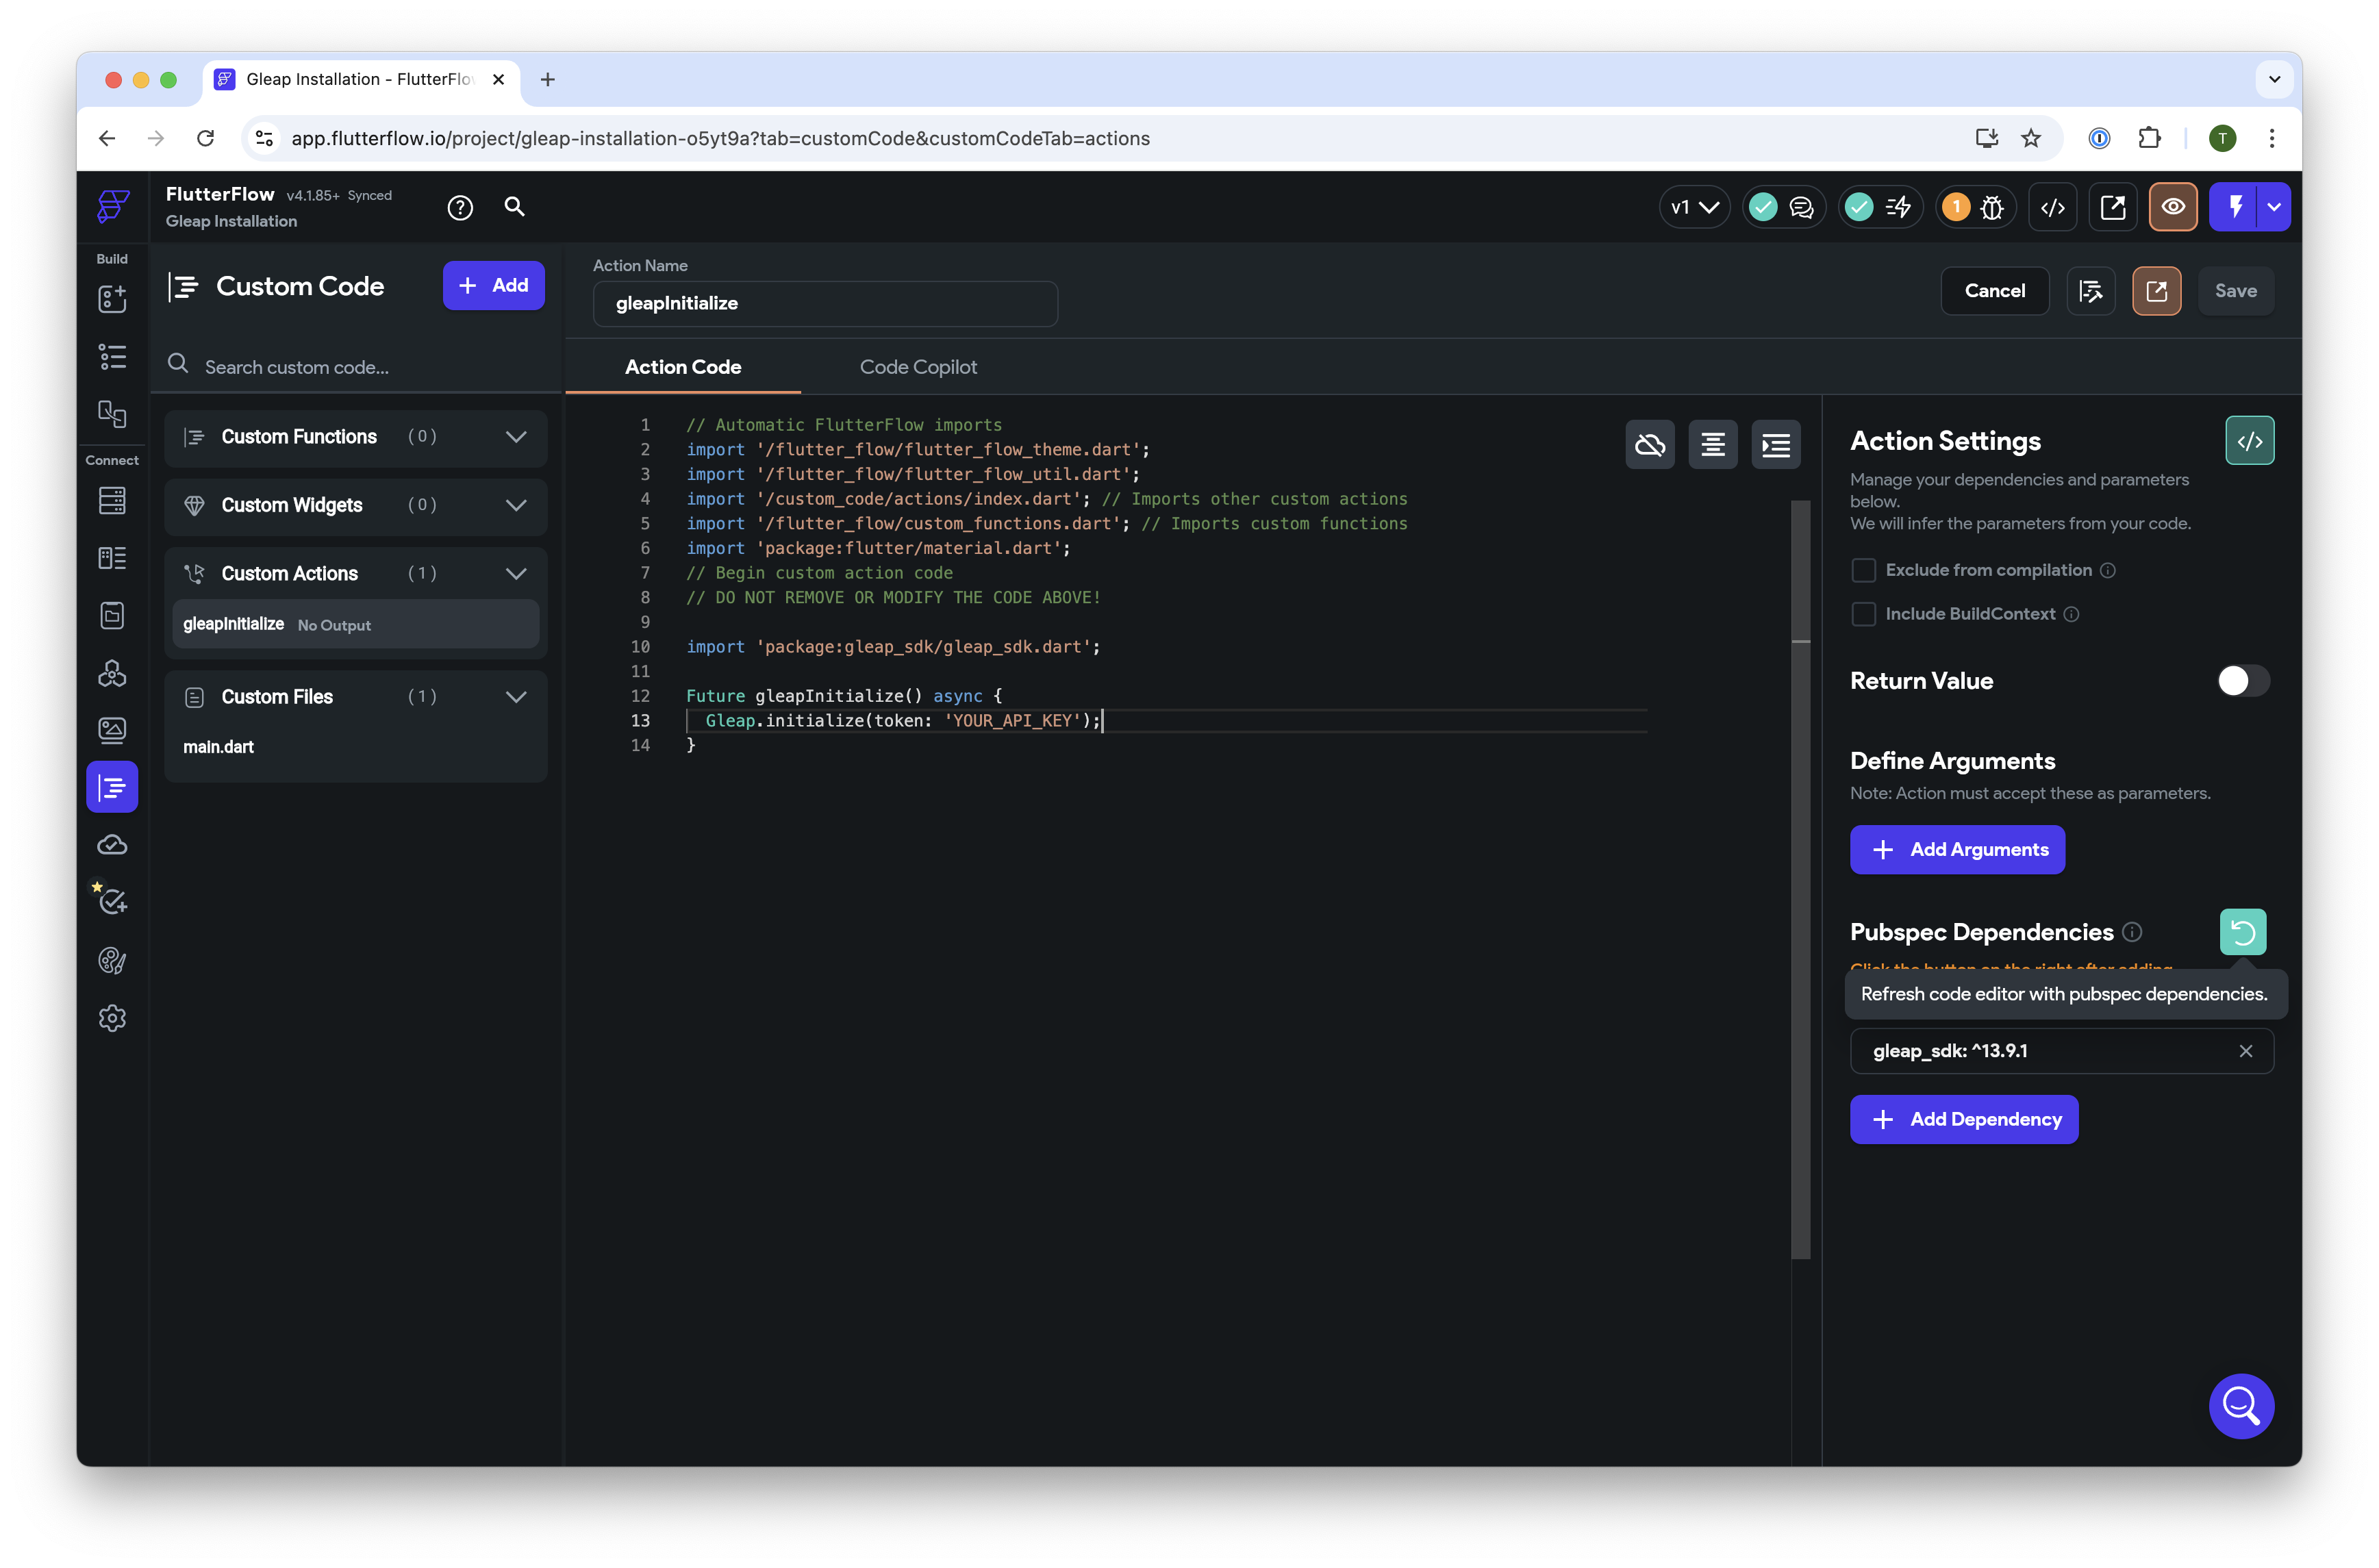Screen dimensions: 2379x1568
Task: Check Exclude from compilation
Action: [1863, 570]
